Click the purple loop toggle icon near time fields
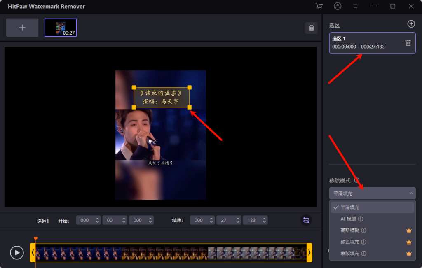Image resolution: width=422 pixels, height=268 pixels. pyautogui.click(x=306, y=220)
